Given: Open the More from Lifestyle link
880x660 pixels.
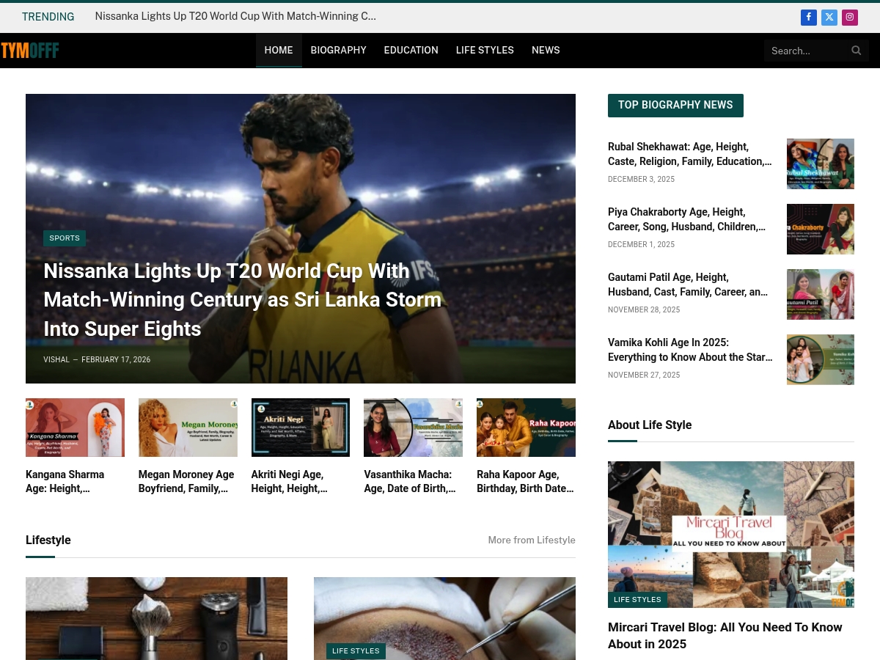Looking at the screenshot, I should (x=532, y=540).
